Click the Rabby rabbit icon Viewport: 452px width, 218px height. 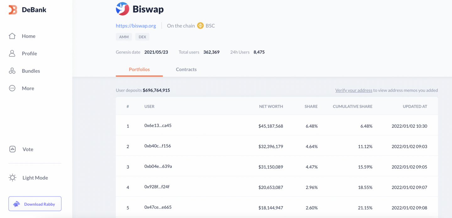(16, 204)
